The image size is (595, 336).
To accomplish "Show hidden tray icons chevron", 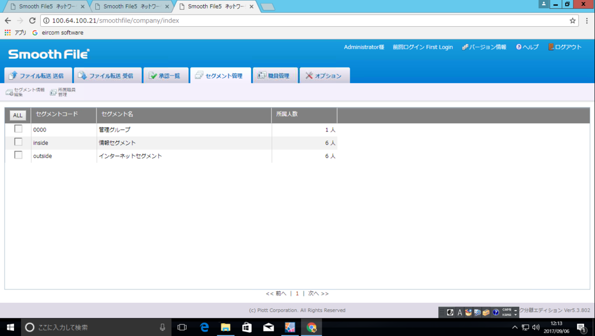I will point(515,327).
